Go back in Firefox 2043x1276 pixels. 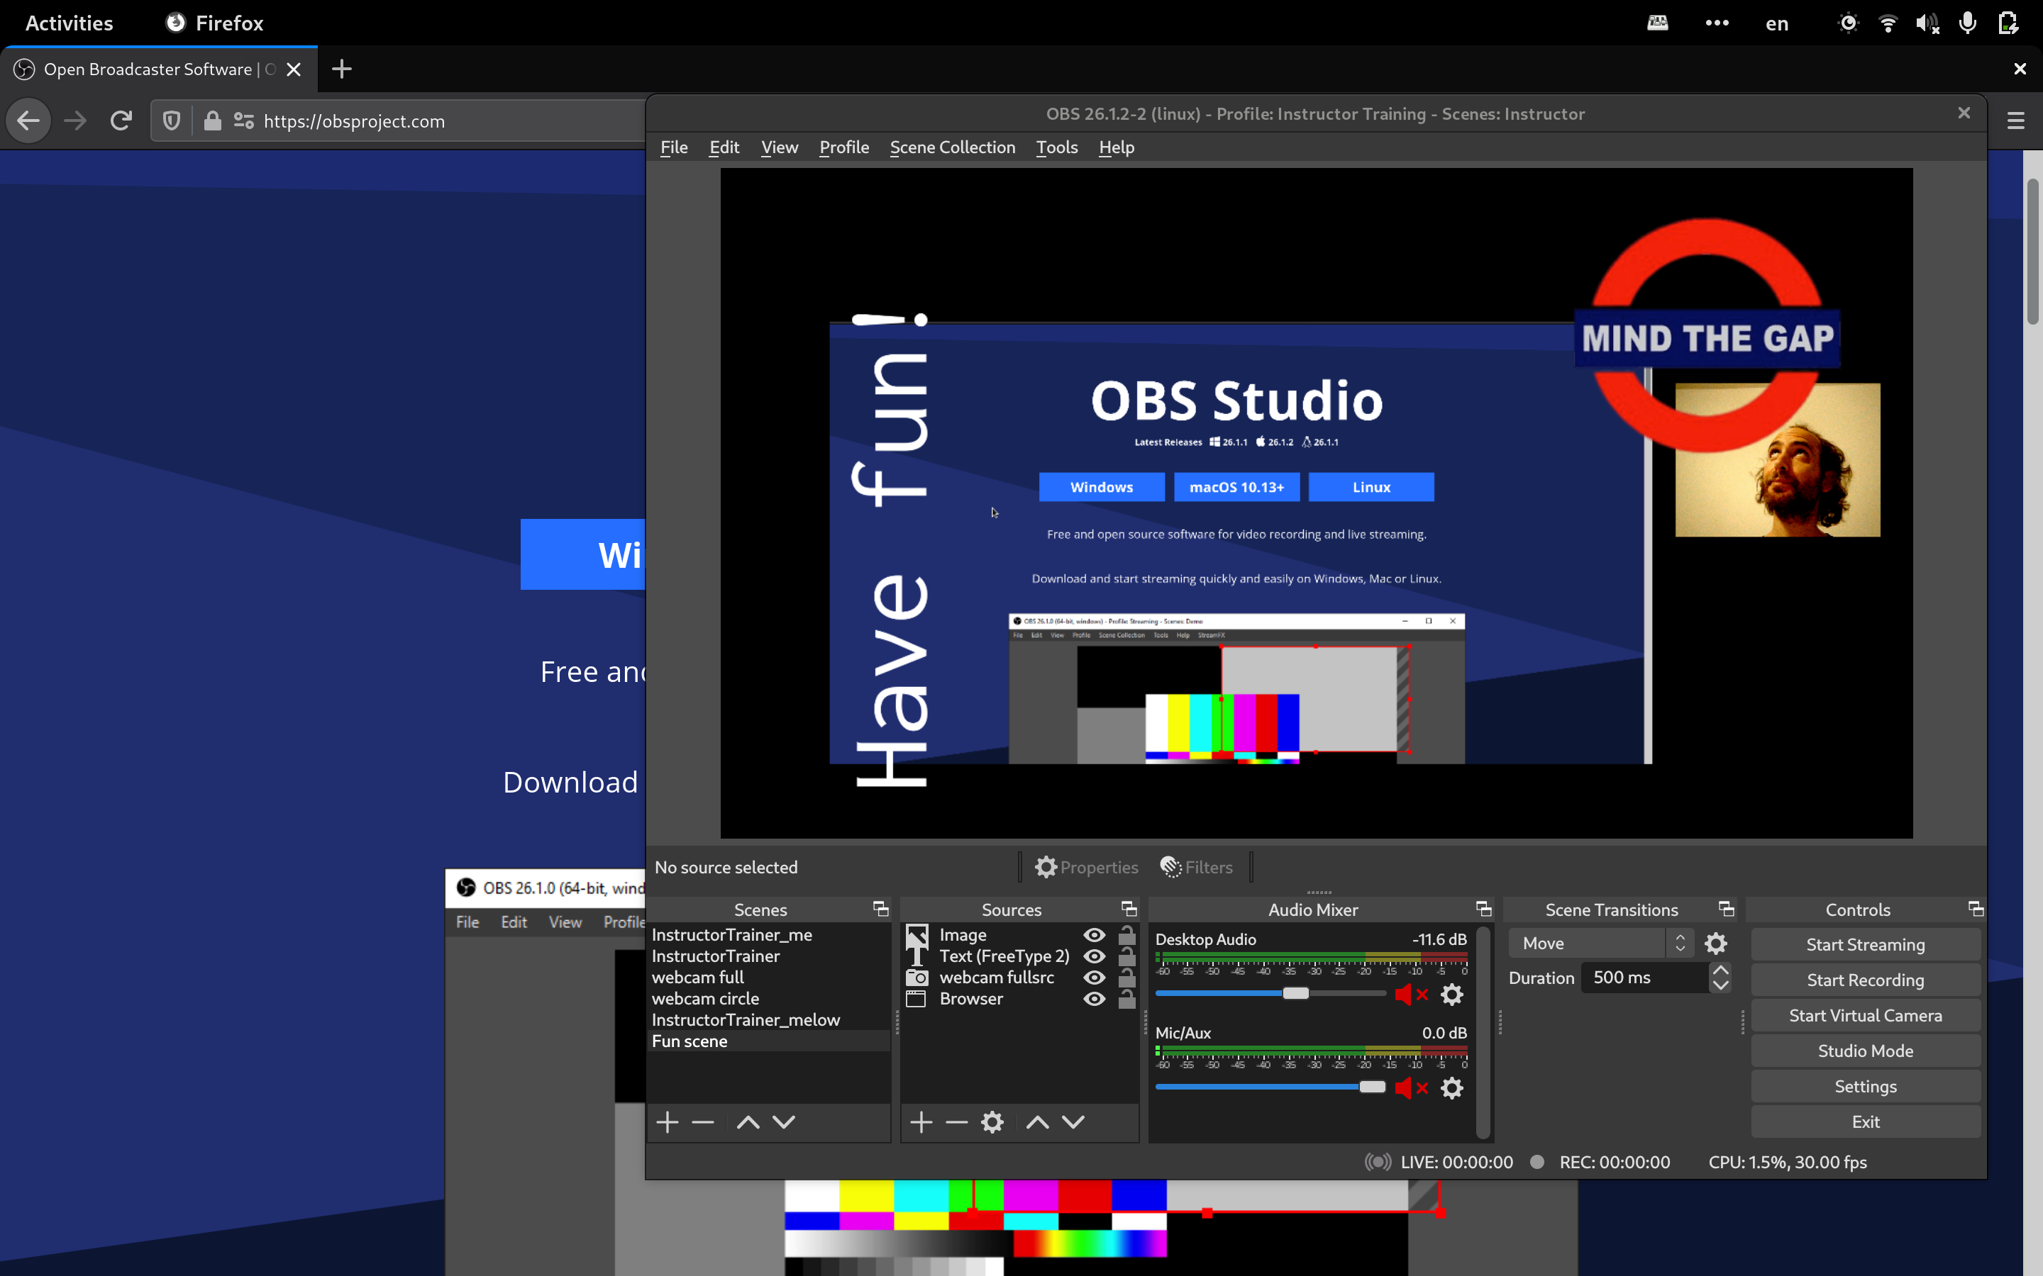(28, 121)
